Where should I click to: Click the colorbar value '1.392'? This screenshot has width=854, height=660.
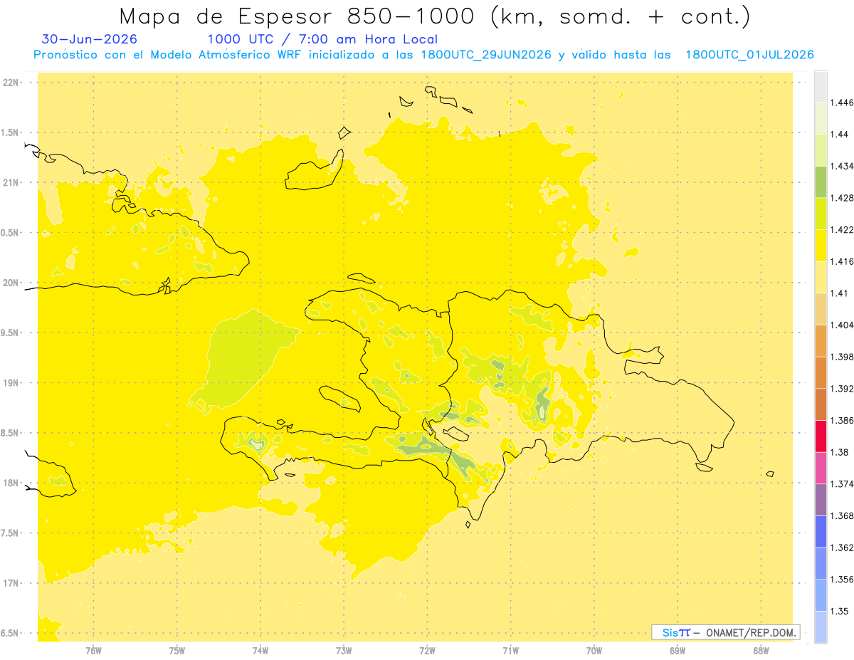842,389
